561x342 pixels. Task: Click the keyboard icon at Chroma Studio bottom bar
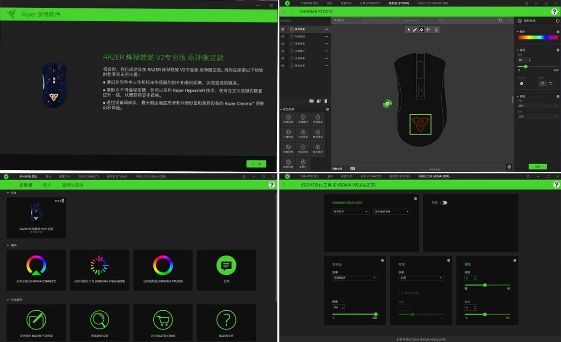pyautogui.click(x=352, y=168)
